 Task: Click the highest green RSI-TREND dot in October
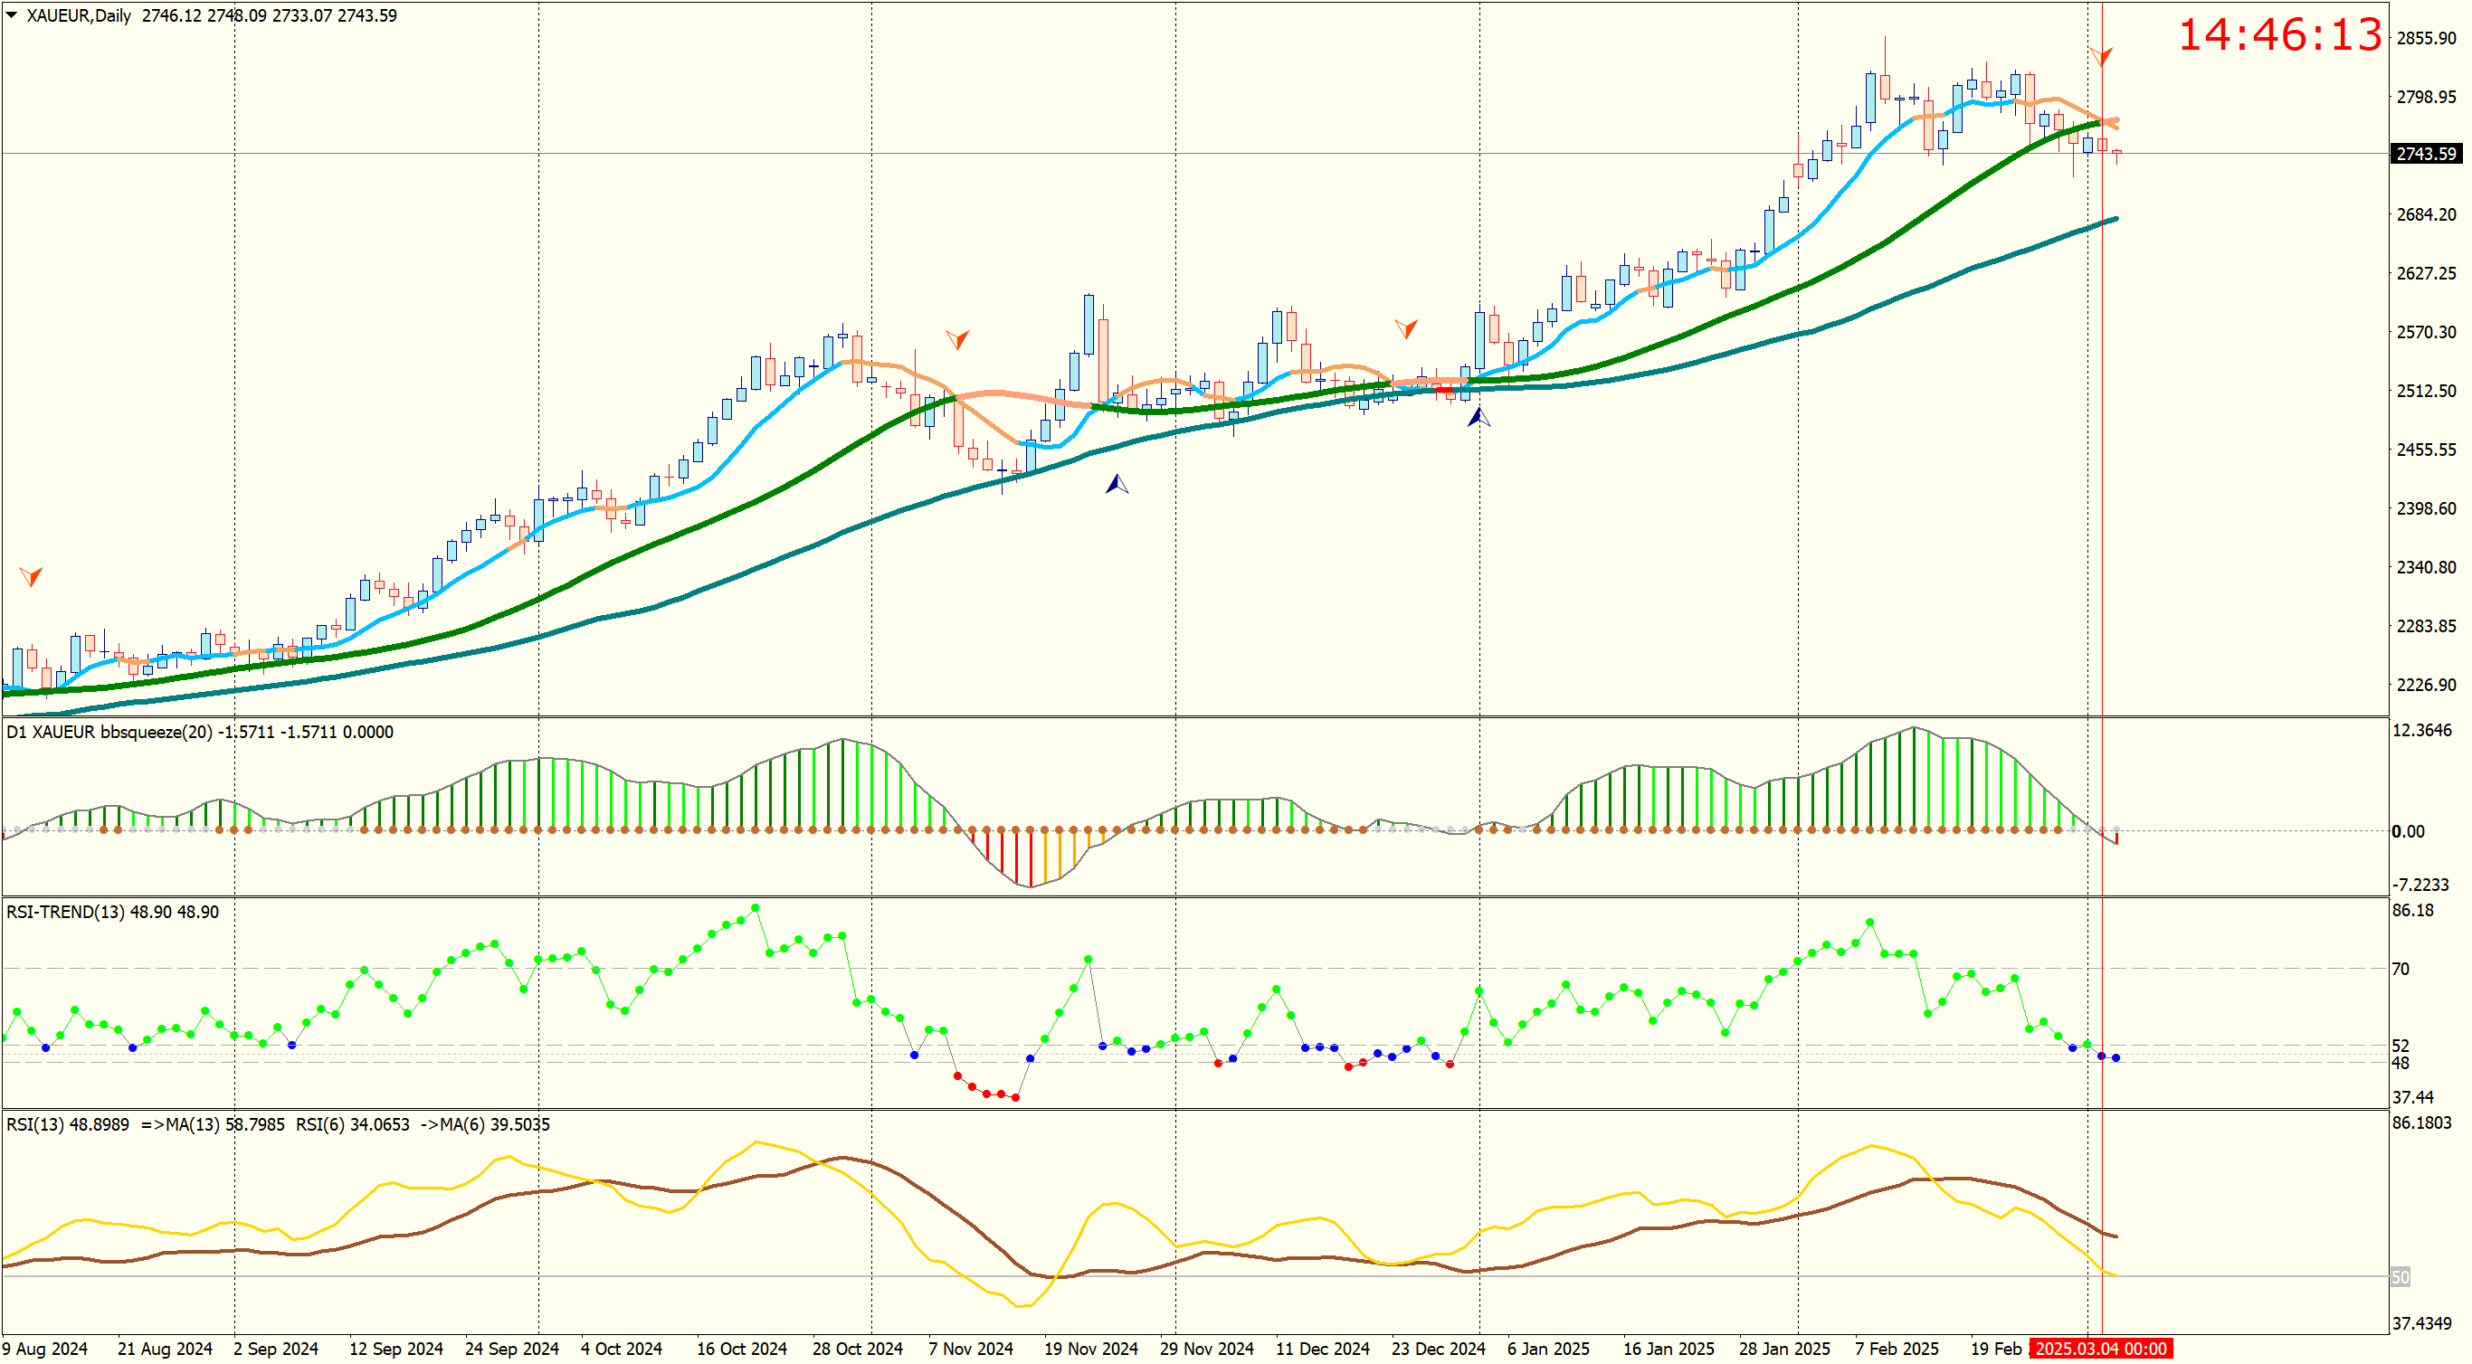coord(756,907)
